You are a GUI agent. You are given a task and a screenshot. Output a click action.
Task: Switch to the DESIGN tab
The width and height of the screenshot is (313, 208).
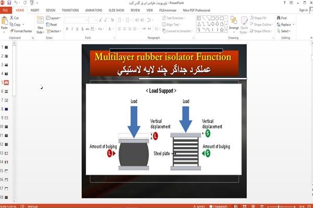coord(51,10)
